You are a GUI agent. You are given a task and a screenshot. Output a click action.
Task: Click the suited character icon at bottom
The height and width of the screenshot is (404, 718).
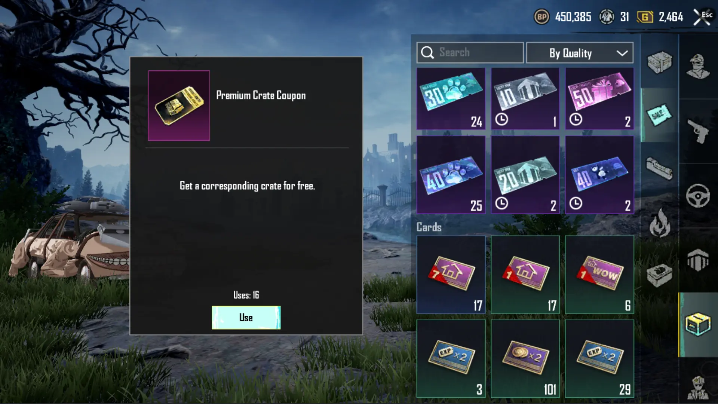pyautogui.click(x=698, y=388)
